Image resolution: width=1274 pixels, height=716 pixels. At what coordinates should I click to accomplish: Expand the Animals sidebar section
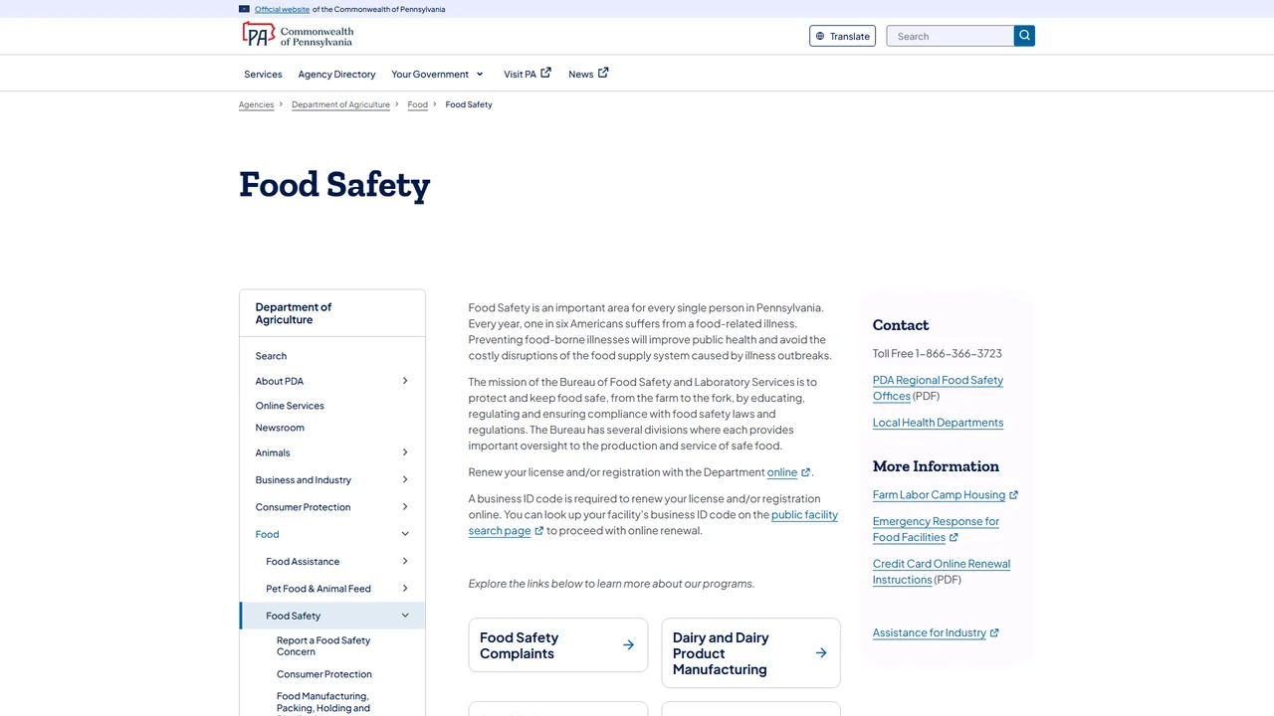405,452
